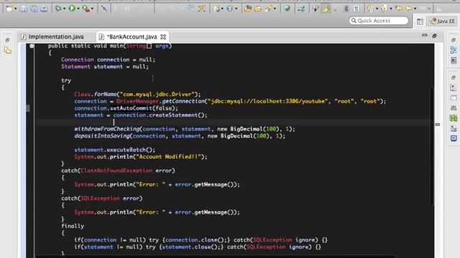Click the Open Perspective icon
This screenshot has width=460, height=258.
click(x=420, y=21)
